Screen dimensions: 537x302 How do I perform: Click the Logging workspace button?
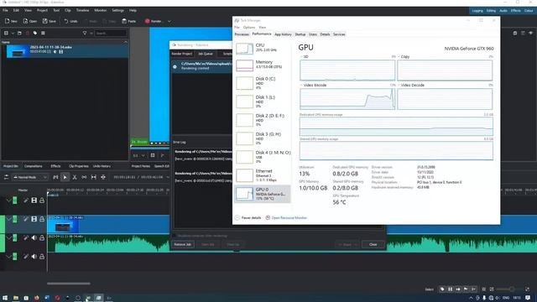click(x=477, y=11)
